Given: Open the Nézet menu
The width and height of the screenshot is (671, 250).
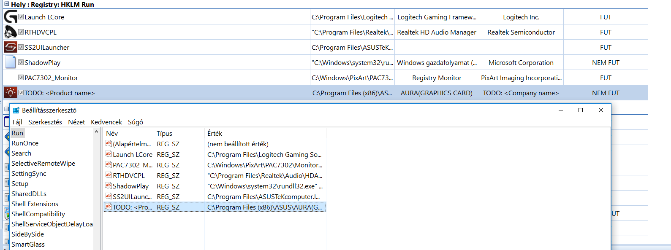Looking at the screenshot, I should (x=76, y=122).
